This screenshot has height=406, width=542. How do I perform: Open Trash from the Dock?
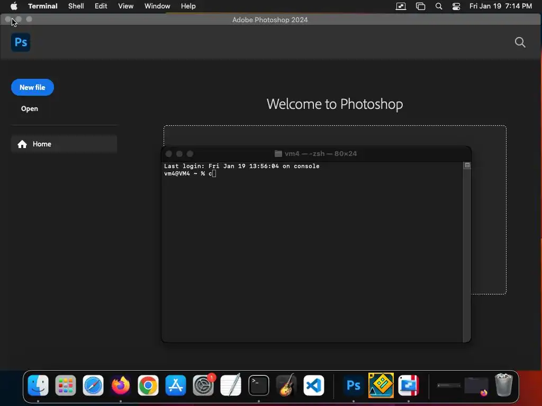tap(504, 385)
